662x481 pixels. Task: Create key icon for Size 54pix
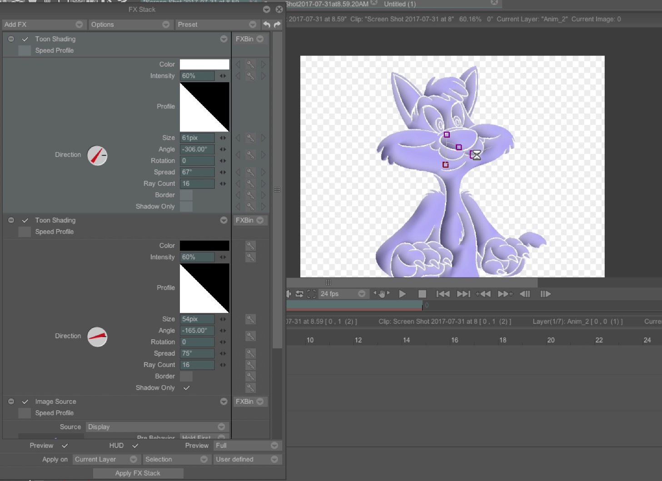tap(250, 319)
